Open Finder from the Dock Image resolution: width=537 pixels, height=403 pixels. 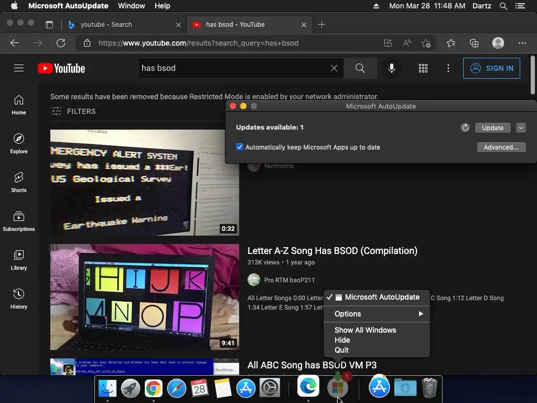(x=108, y=388)
